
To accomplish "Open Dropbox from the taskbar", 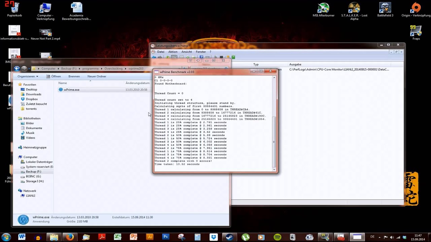I will pyautogui.click(x=213, y=237).
